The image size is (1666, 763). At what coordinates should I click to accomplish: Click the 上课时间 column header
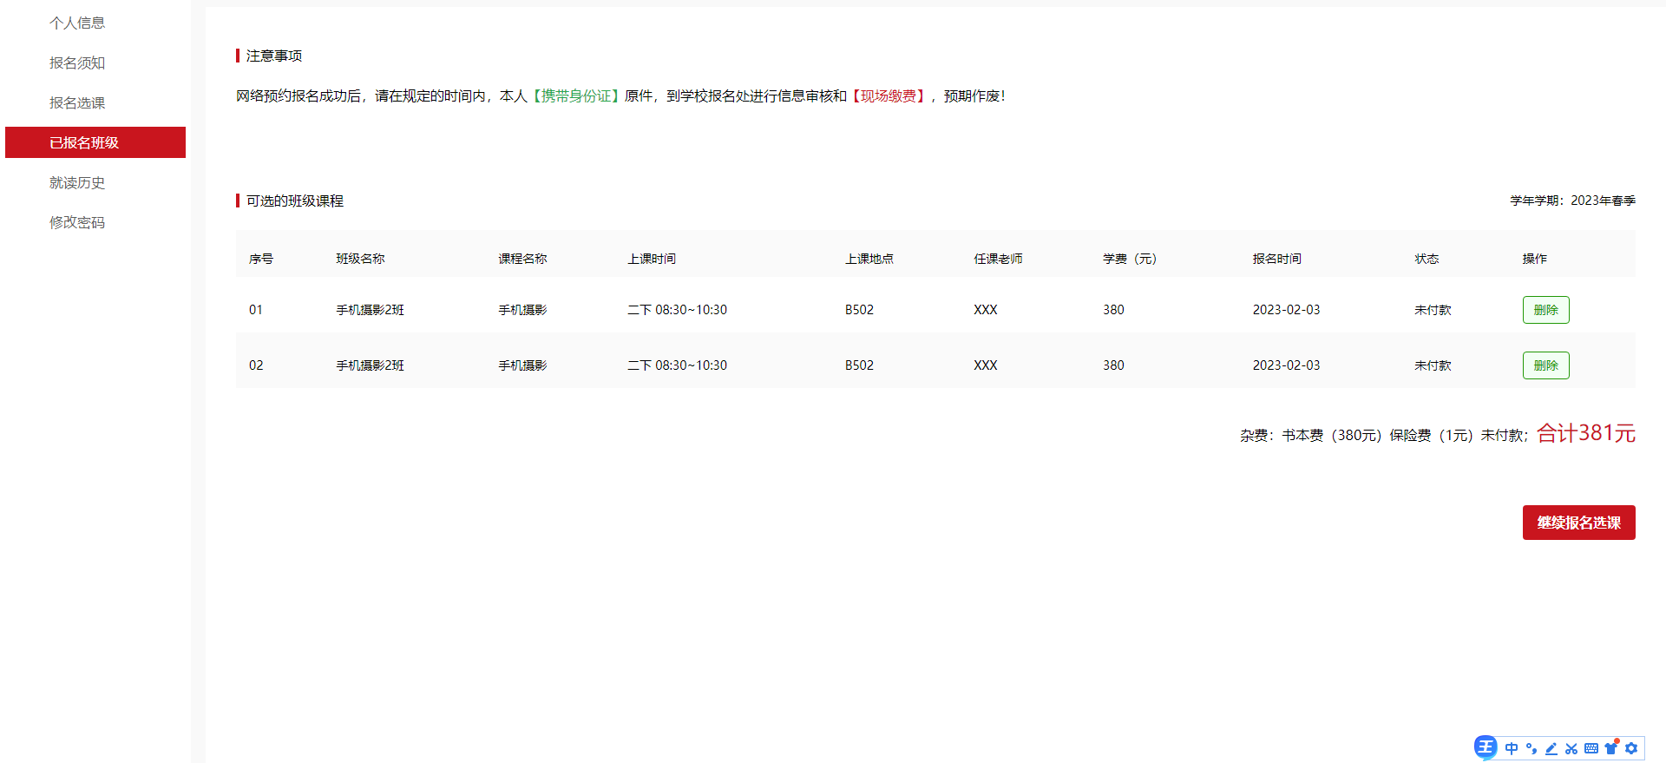(x=652, y=259)
